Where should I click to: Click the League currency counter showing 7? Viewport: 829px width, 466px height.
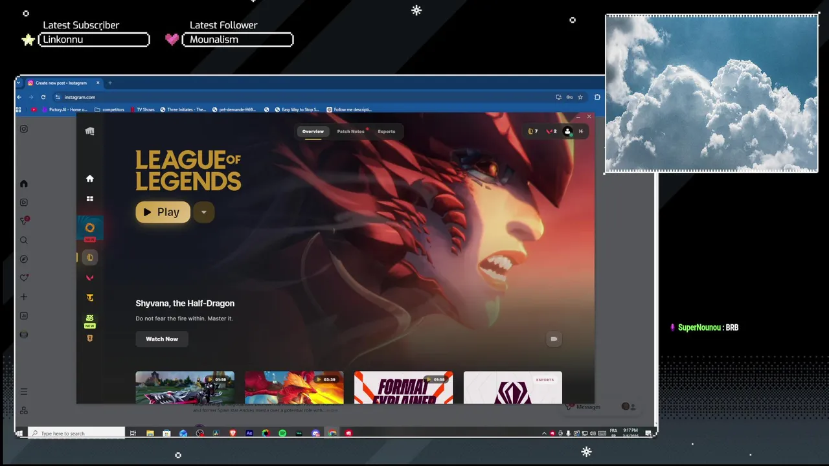pos(532,131)
